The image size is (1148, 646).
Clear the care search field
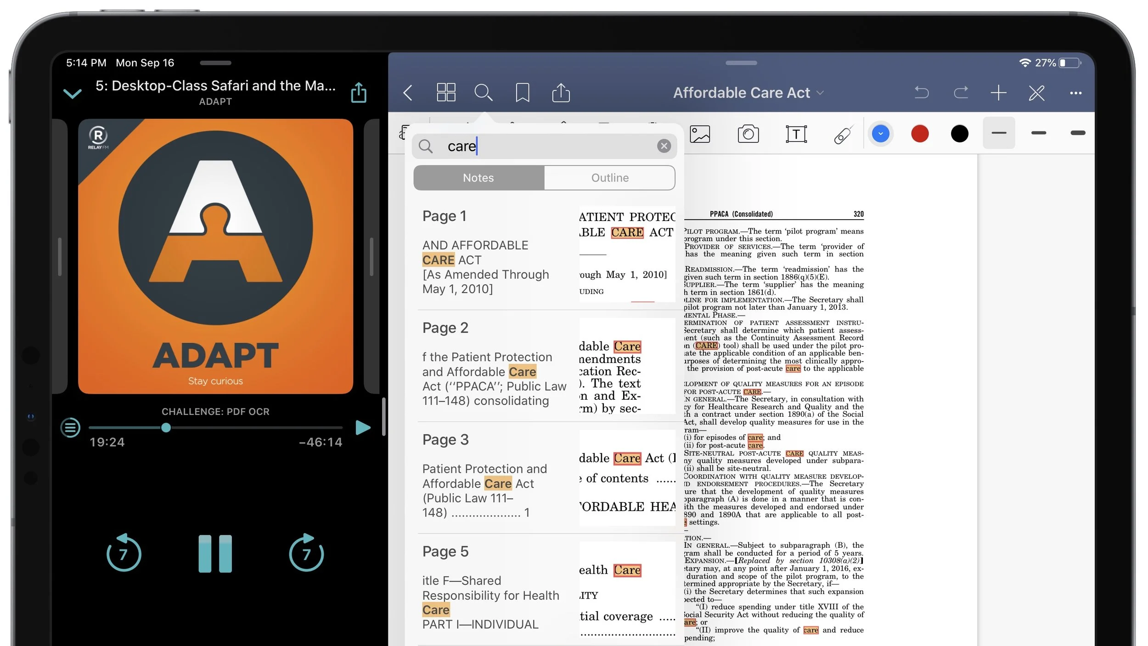pos(664,146)
